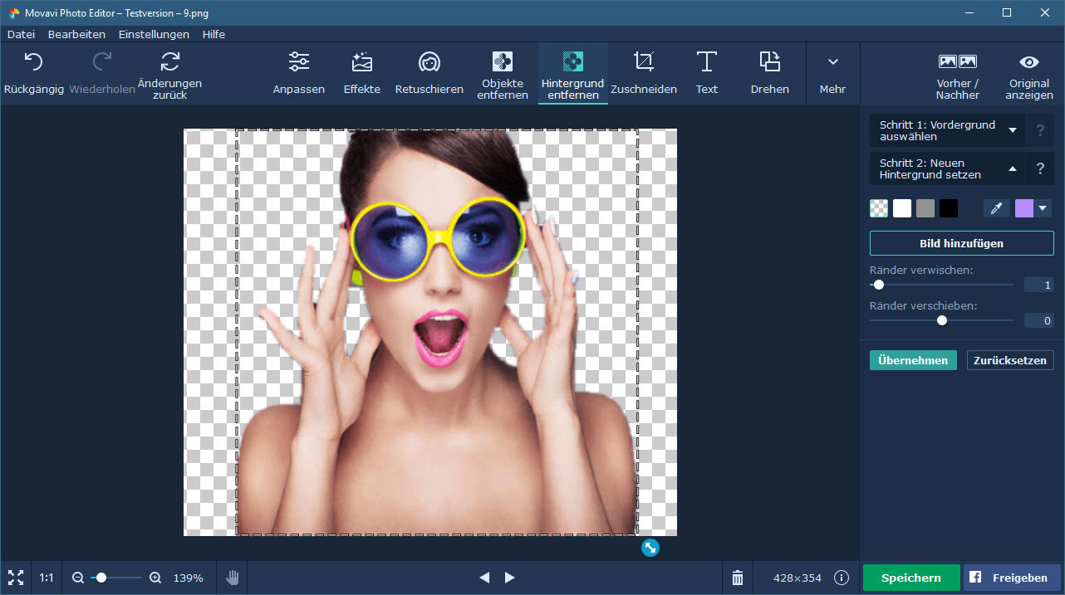The image size is (1065, 595).
Task: Go to next image arrow
Action: pyautogui.click(x=510, y=578)
